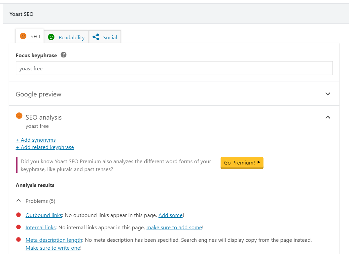The height and width of the screenshot is (254, 349).
Task: Click the Analysis results heading
Action: (35, 185)
